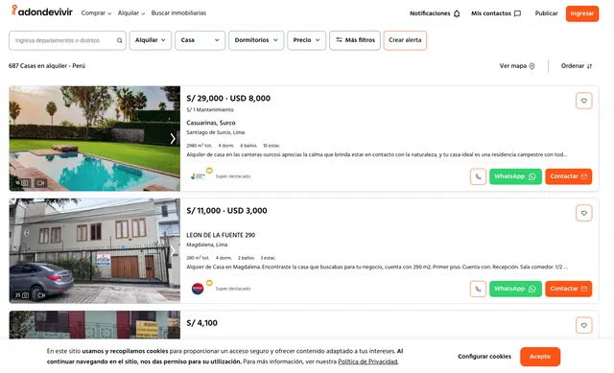Favorite the S/ 29,000 Casuarinas listing
The width and height of the screenshot is (614, 373).
tap(583, 101)
